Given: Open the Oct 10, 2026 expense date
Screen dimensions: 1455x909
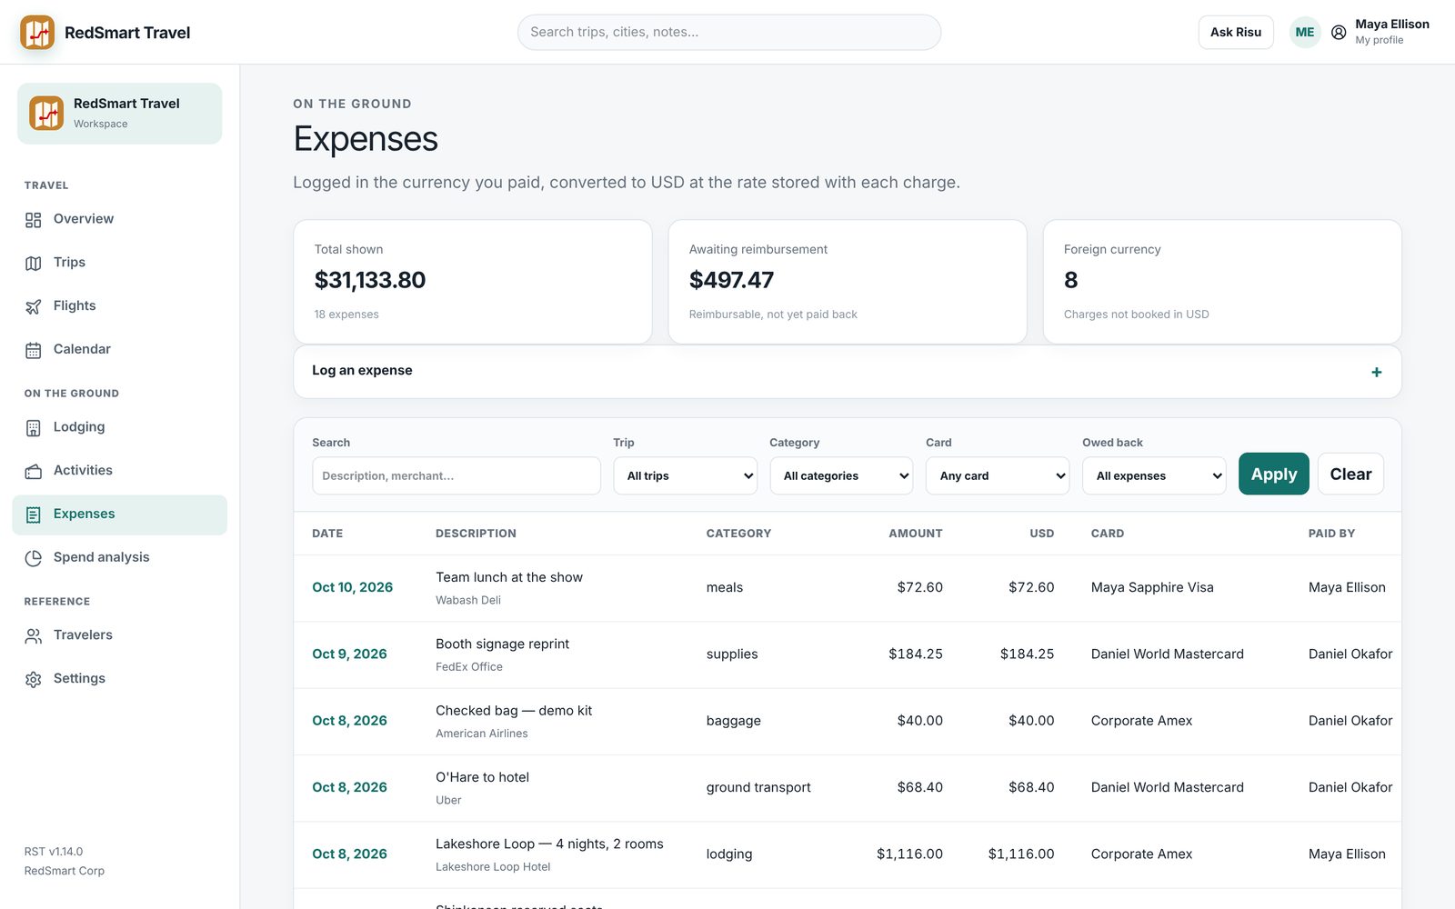Looking at the screenshot, I should click(x=352, y=587).
